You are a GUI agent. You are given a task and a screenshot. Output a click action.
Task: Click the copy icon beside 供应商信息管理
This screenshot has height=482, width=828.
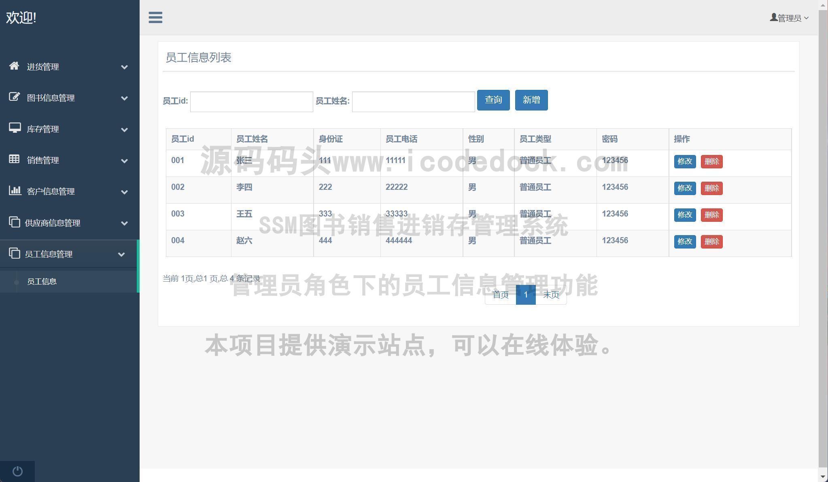14,222
